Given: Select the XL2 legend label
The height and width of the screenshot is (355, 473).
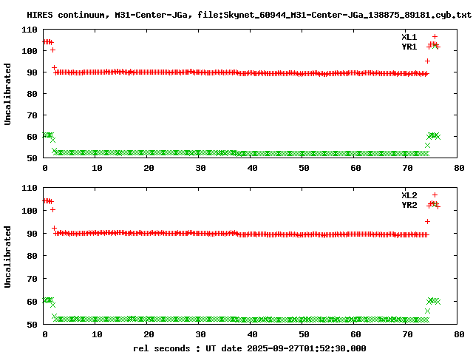Looking at the screenshot, I should 409,195.
